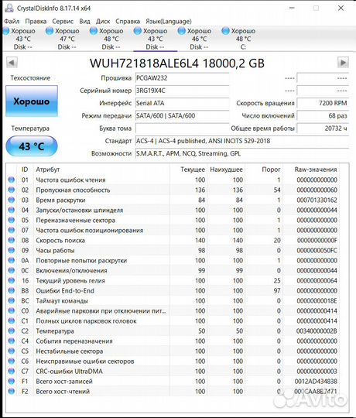
Task: Click status orb for Таймаут команды
Action: [12, 300]
